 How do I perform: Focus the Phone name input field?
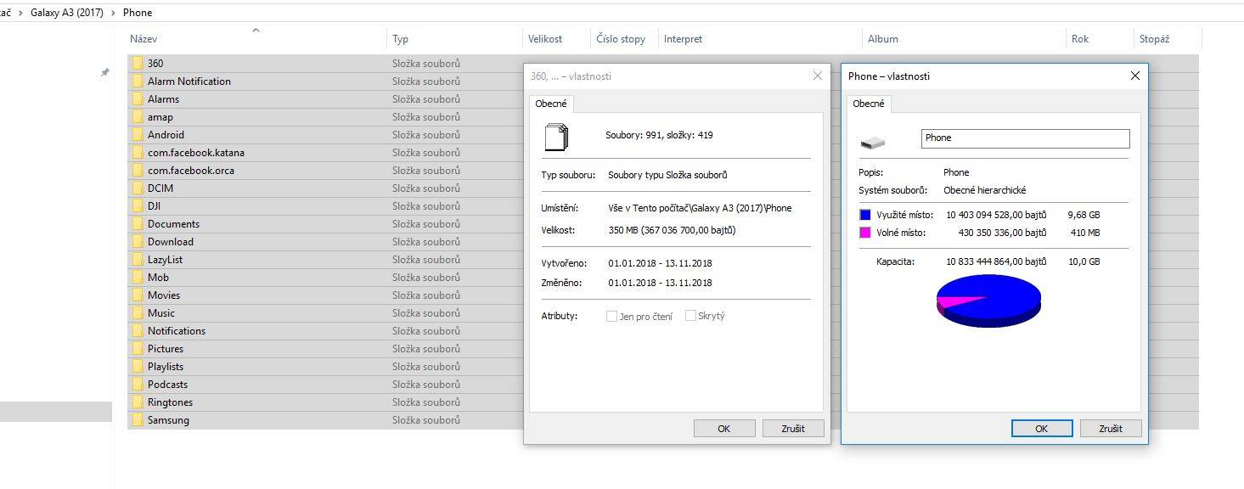1026,138
